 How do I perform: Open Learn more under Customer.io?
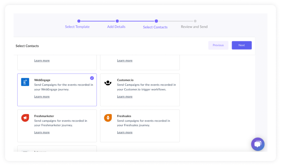pyautogui.click(x=125, y=96)
